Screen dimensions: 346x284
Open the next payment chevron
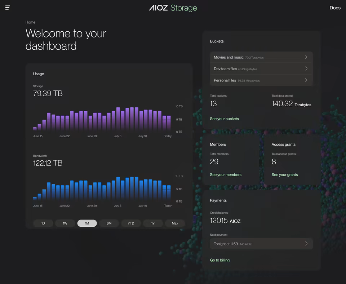306,244
